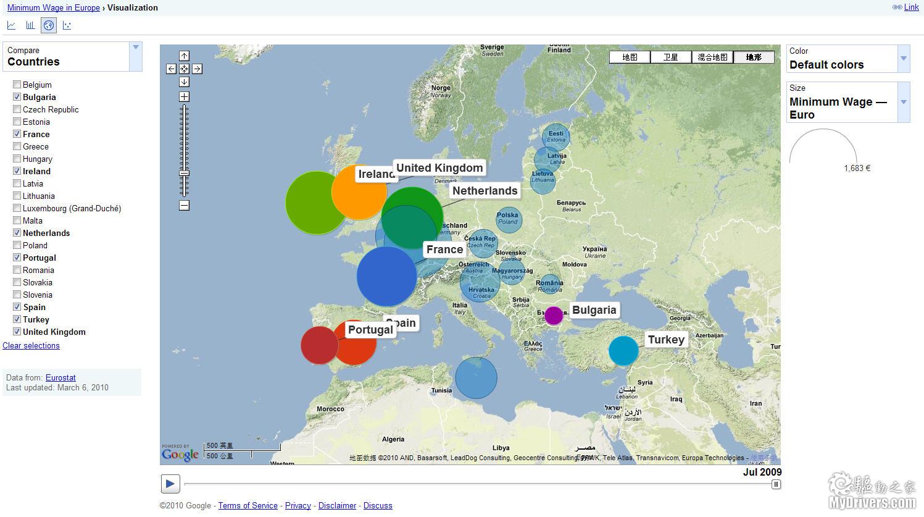The height and width of the screenshot is (517, 924).
Task: Click the timeline slider handle at Jul 2009
Action: (776, 484)
